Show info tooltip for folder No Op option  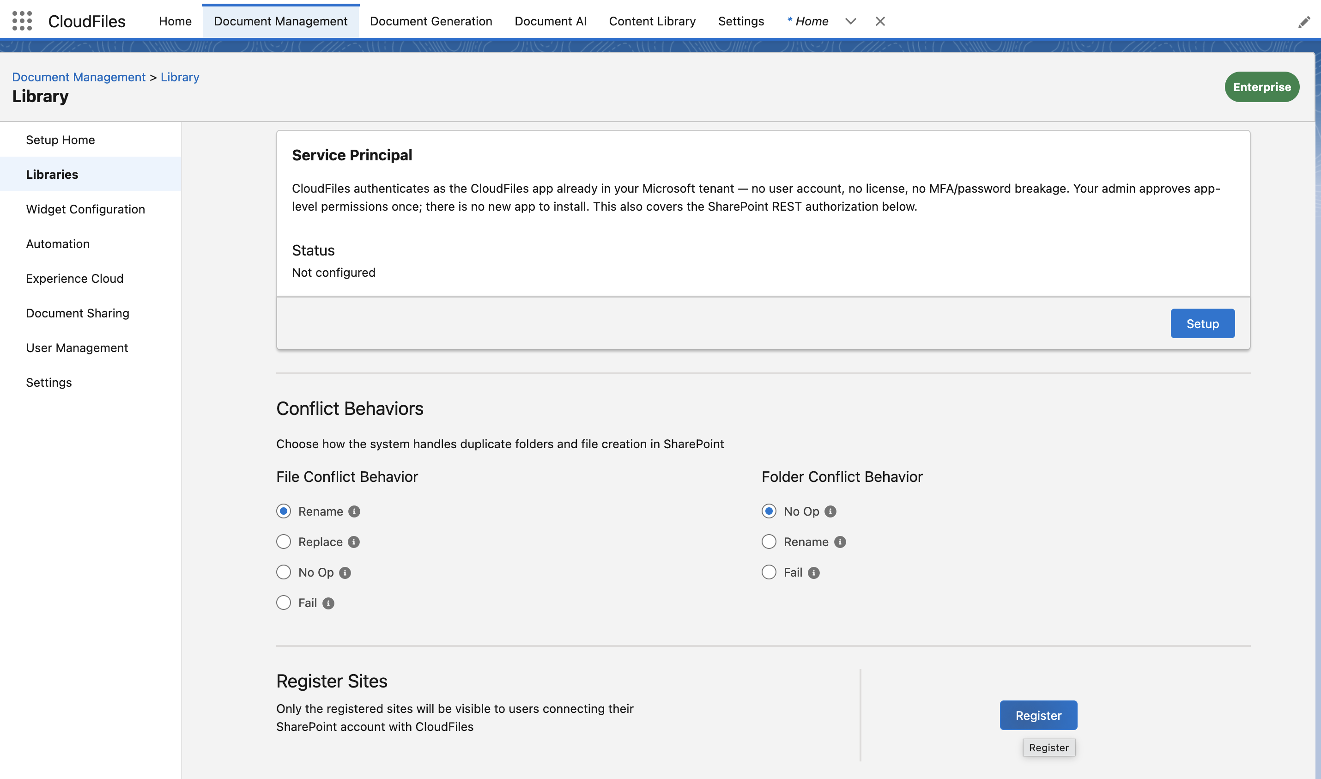click(x=830, y=511)
